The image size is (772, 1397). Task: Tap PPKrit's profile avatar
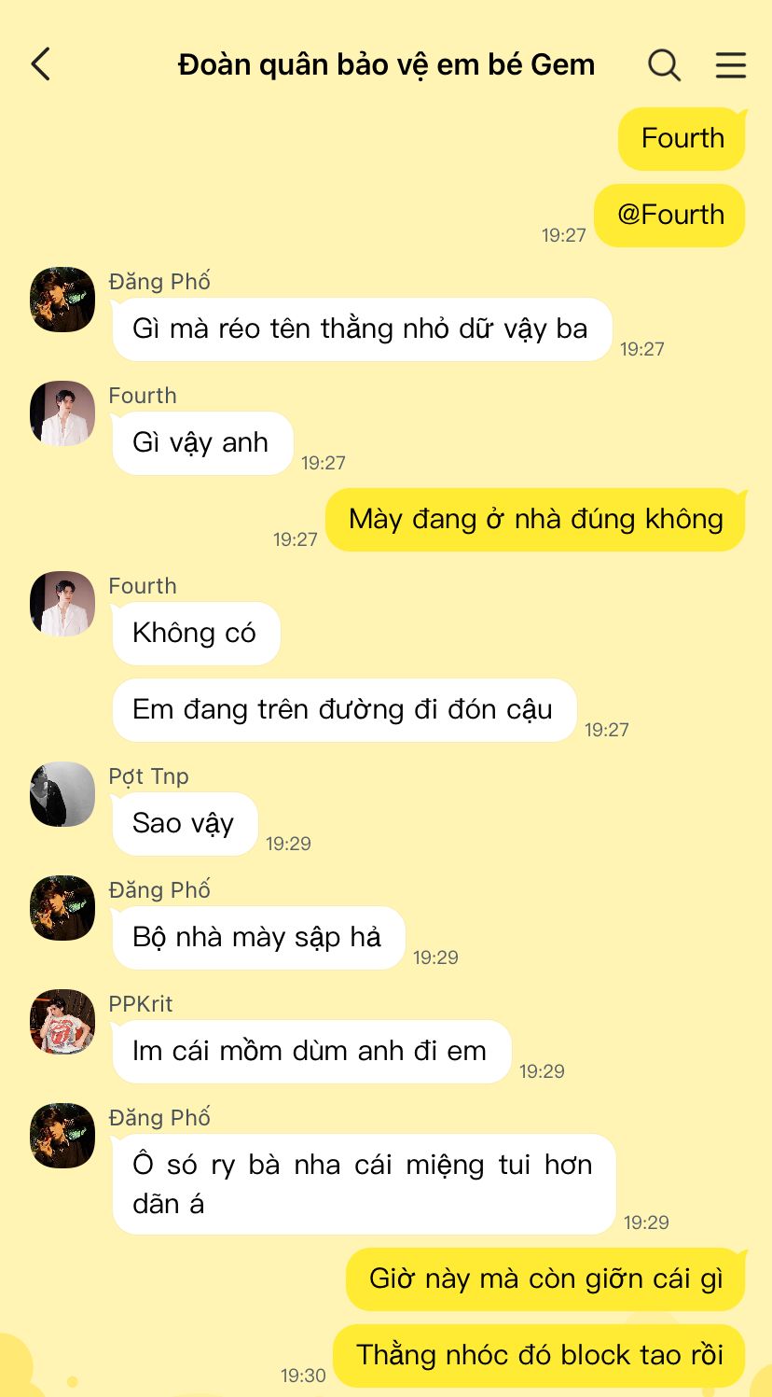click(62, 1022)
